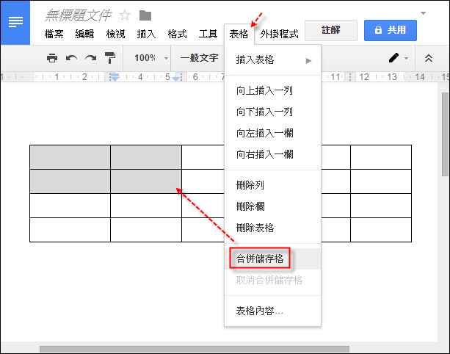
Task: Open the 插入 menu
Action: tap(146, 35)
